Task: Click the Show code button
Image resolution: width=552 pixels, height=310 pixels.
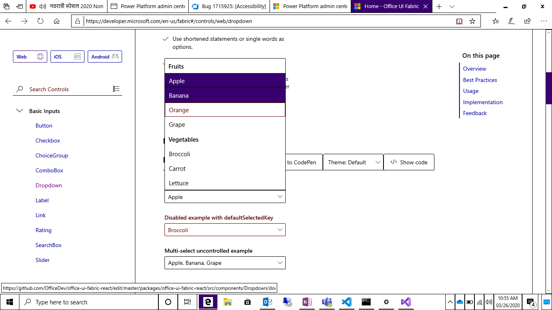Action: tap(409, 162)
